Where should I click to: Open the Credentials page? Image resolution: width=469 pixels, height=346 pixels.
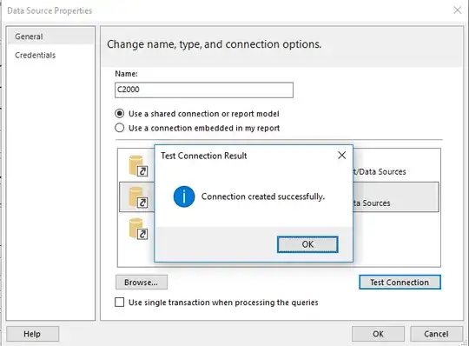[x=36, y=55]
